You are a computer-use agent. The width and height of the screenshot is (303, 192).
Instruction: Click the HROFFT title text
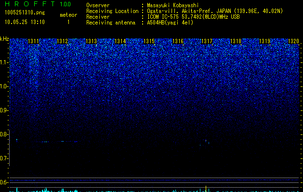coord(30,4)
